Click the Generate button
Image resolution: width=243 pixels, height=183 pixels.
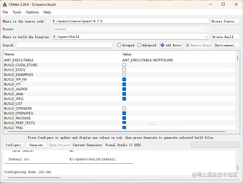click(x=36, y=145)
